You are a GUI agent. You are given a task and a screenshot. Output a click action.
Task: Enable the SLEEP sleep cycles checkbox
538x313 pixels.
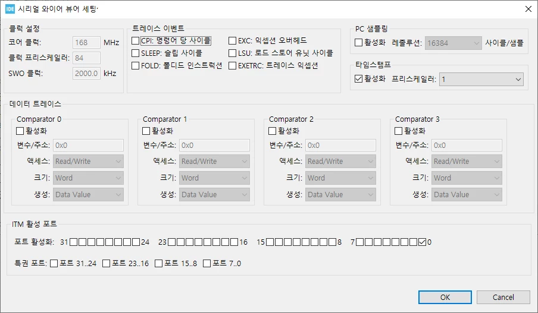pyautogui.click(x=136, y=53)
